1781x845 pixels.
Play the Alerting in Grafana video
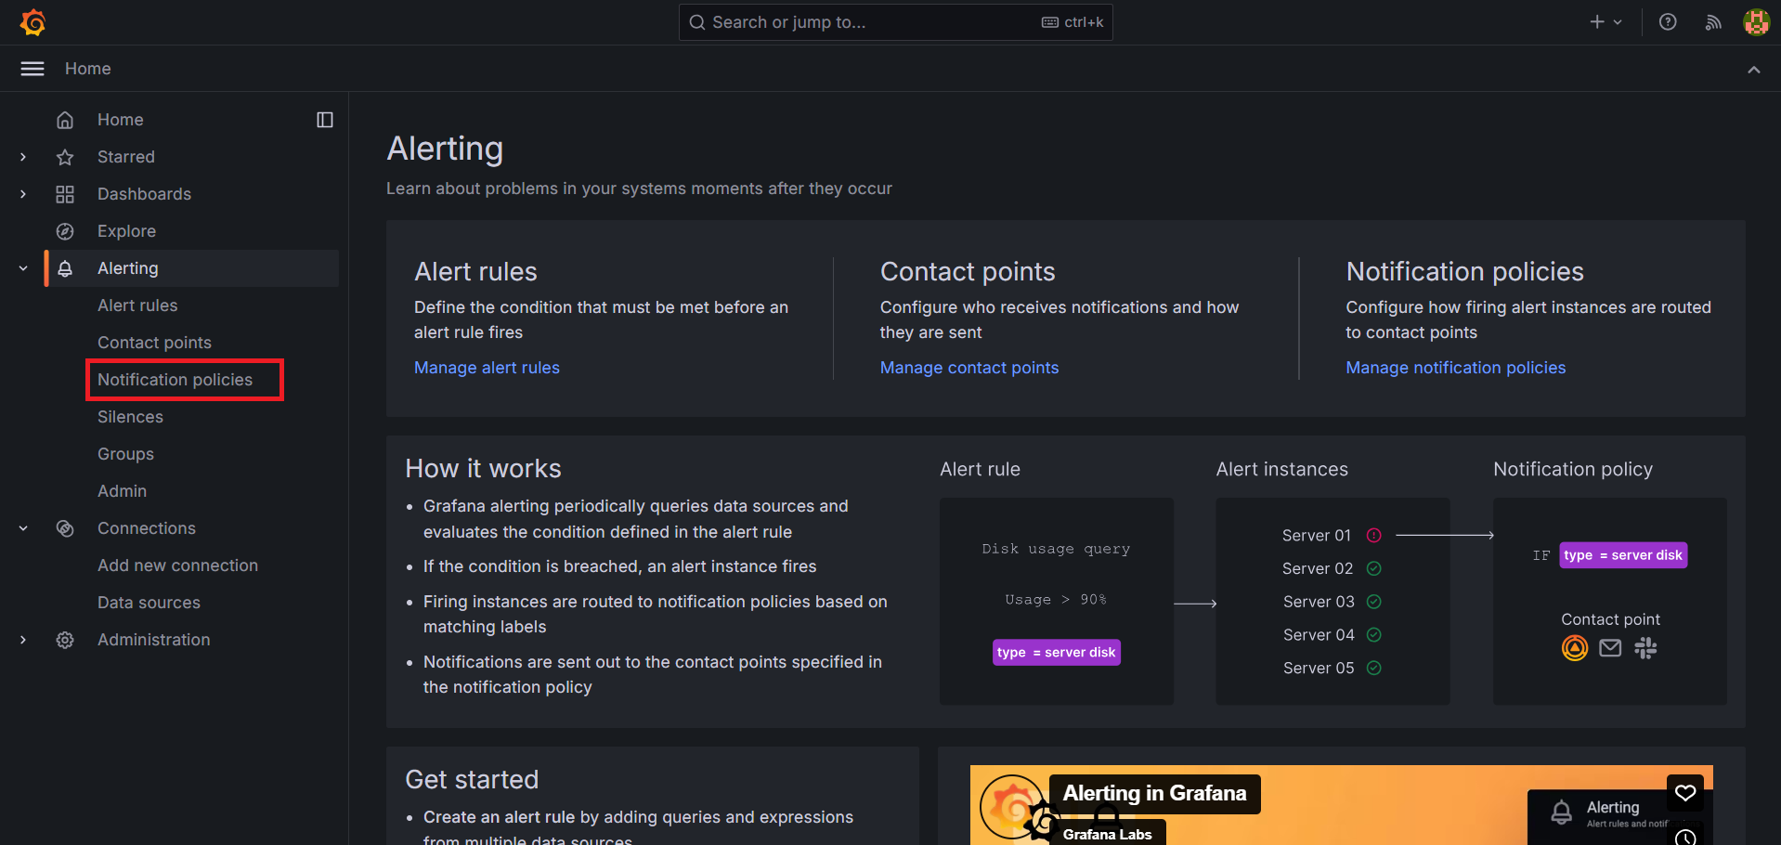click(x=1341, y=806)
